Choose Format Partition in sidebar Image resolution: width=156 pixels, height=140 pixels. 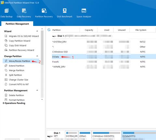[x=17, y=100]
